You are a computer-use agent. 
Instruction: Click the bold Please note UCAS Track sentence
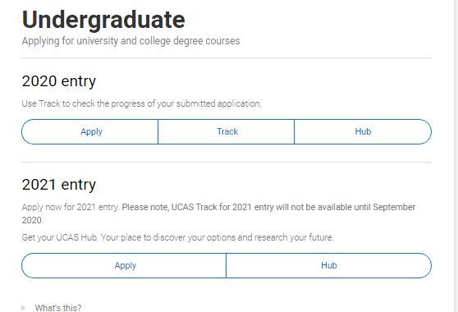click(x=268, y=207)
